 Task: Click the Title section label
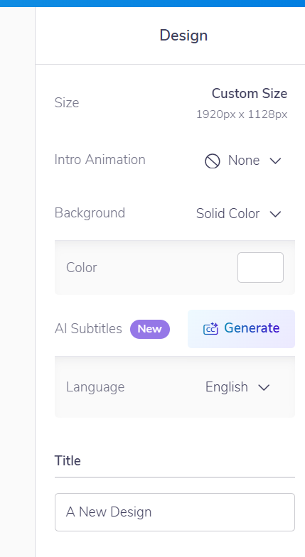click(x=68, y=460)
